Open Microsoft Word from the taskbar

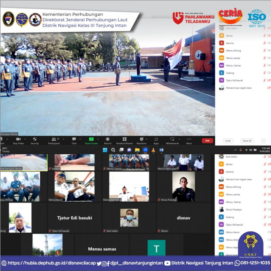[161, 150]
